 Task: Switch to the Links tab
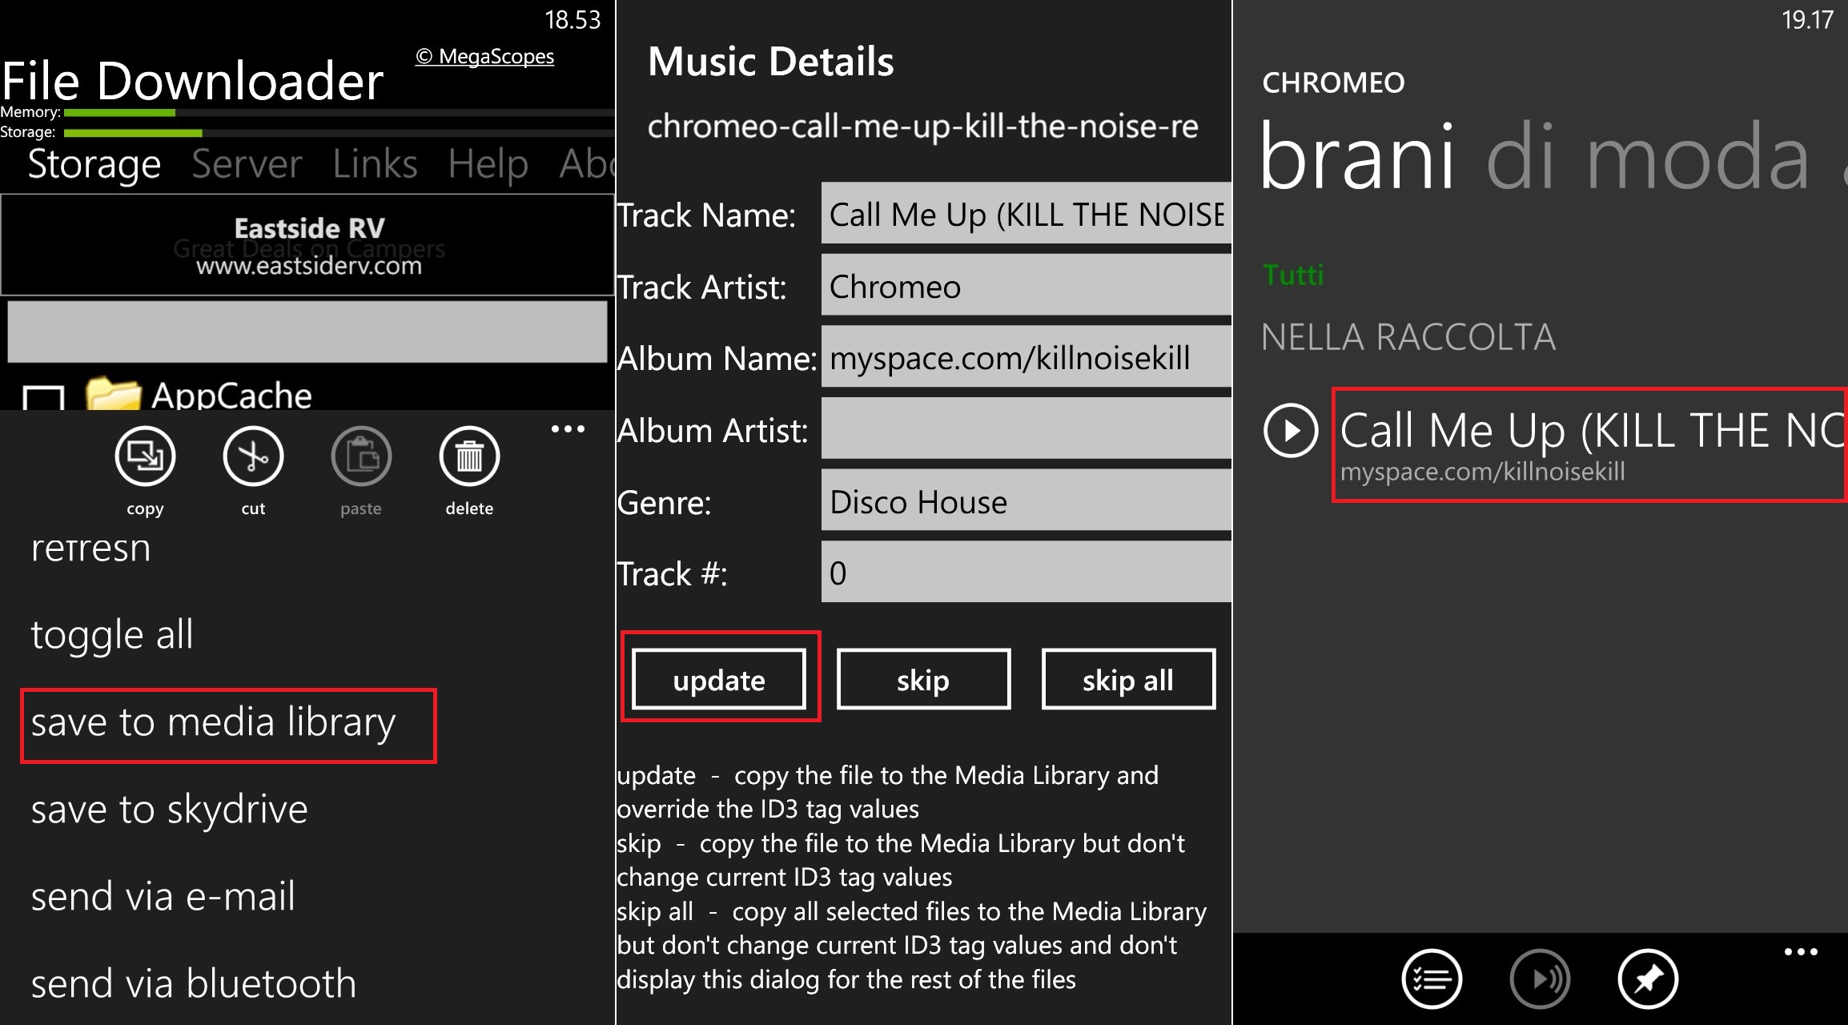click(375, 163)
